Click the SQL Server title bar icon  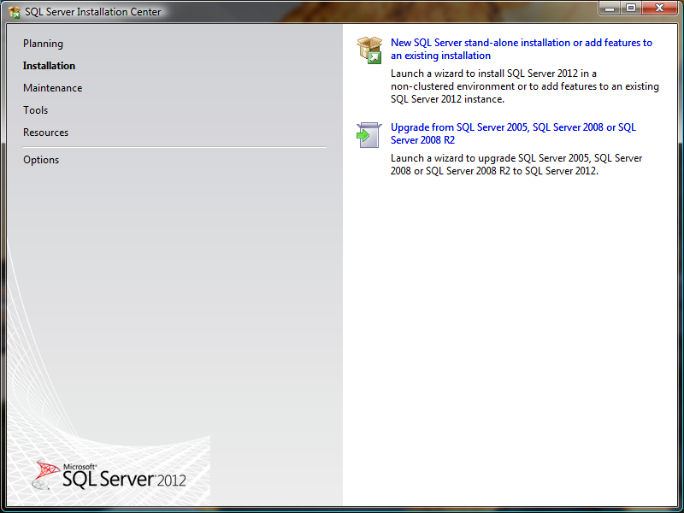tap(15, 12)
